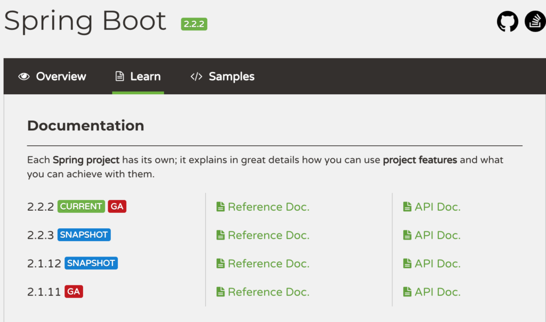Screen dimensions: 546x322
Task: Click version number 2.2.2 in the list
Action: 41,207
